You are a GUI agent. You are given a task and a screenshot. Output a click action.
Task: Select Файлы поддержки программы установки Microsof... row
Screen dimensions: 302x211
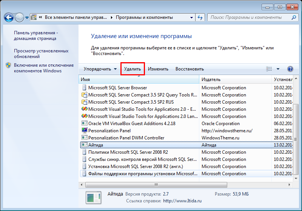click(x=186, y=174)
